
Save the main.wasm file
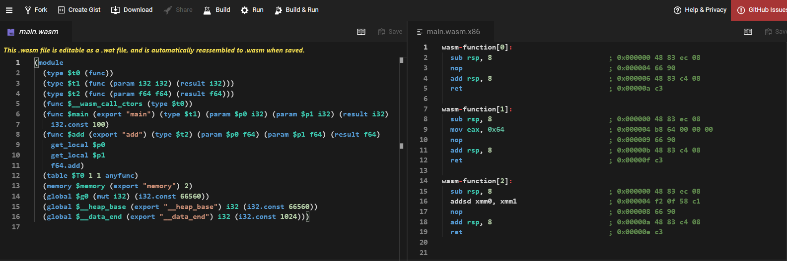(390, 32)
